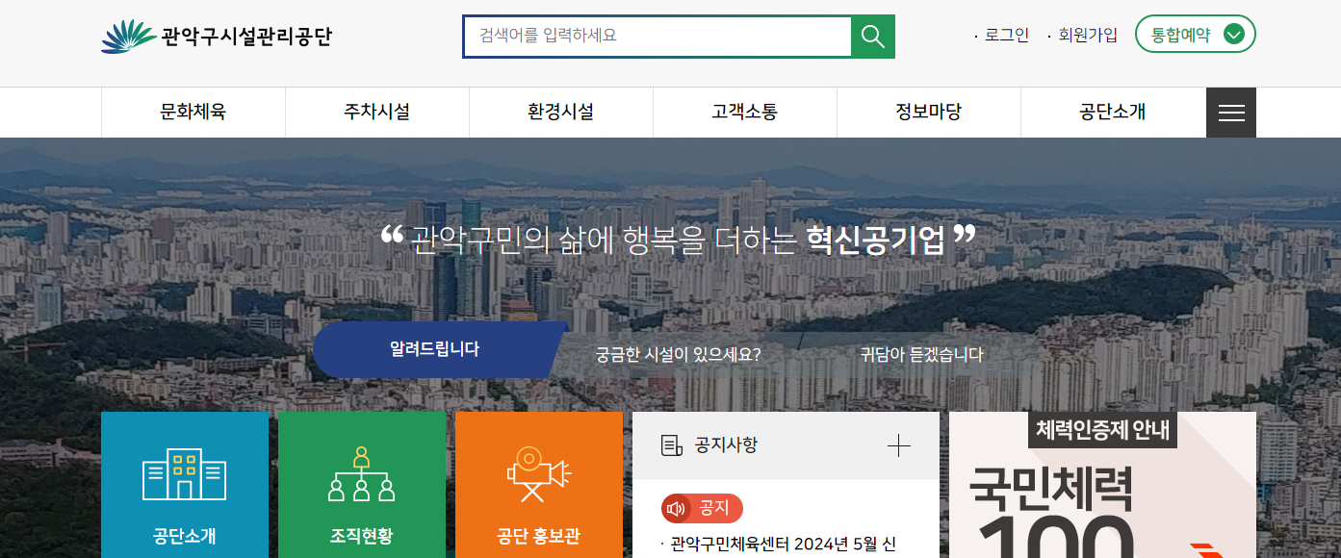Select the 궁금한 시설이 있으세요? tab

click(x=679, y=354)
